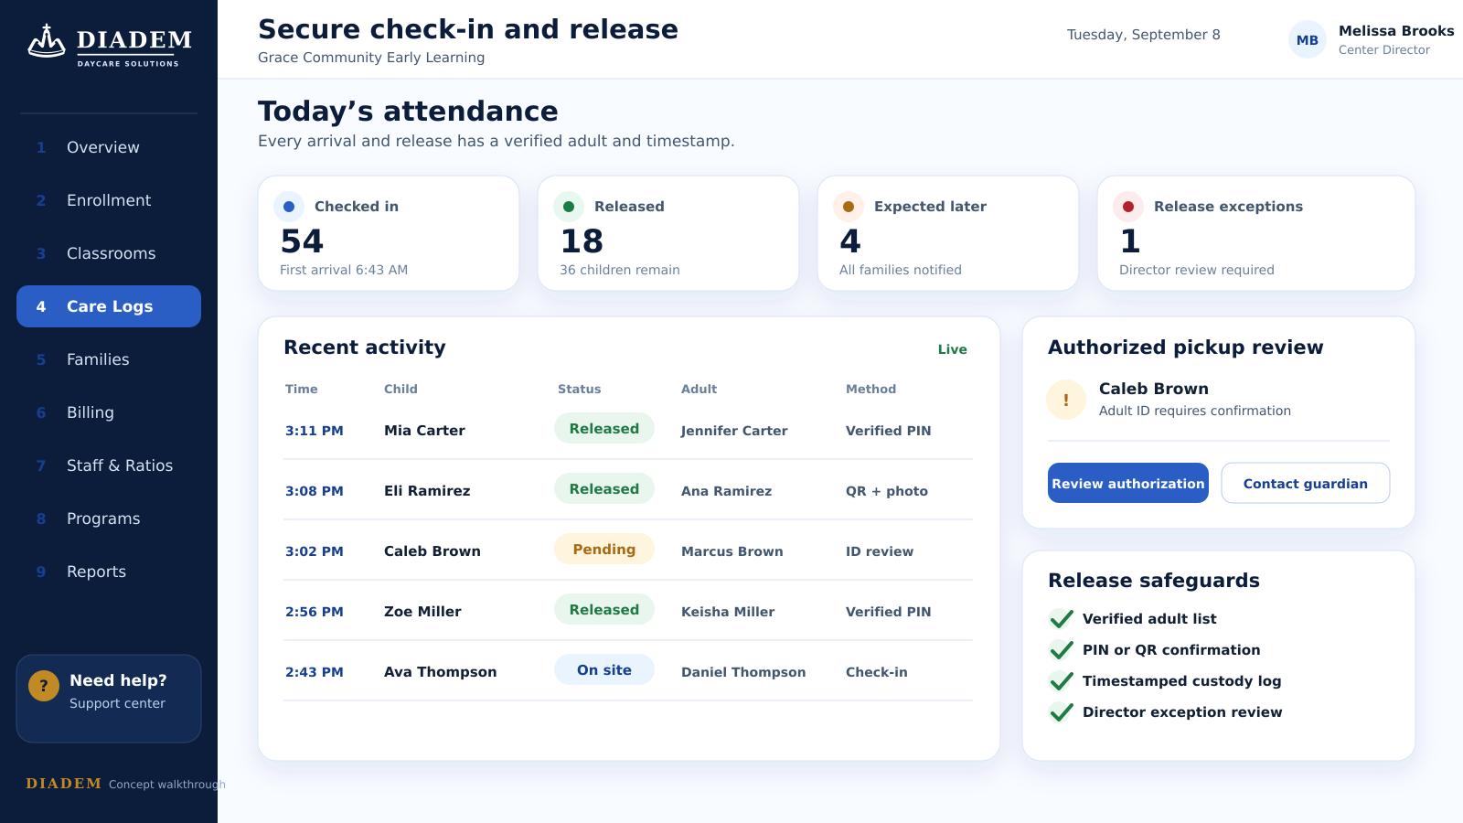Select the 3:11 PM time entry
This screenshot has height=823, width=1463.
[x=315, y=431]
